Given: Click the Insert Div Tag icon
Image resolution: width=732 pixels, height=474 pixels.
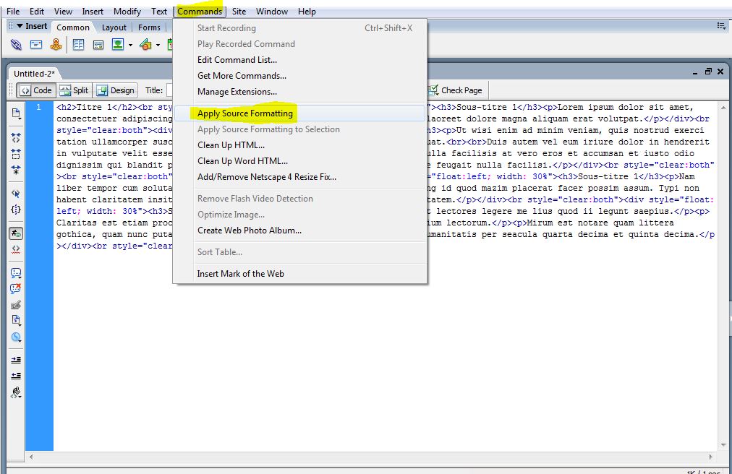Looking at the screenshot, I should point(98,45).
